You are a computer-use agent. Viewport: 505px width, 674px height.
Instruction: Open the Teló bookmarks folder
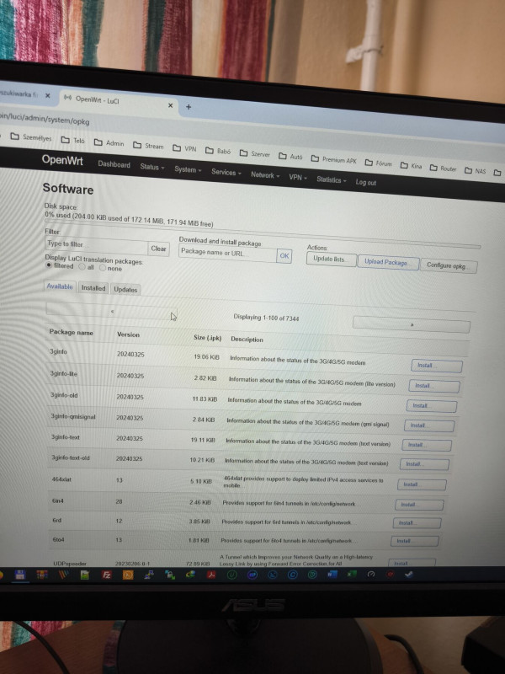pyautogui.click(x=72, y=140)
